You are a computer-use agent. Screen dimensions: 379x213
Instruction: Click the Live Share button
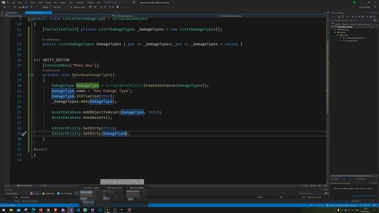tap(365, 7)
